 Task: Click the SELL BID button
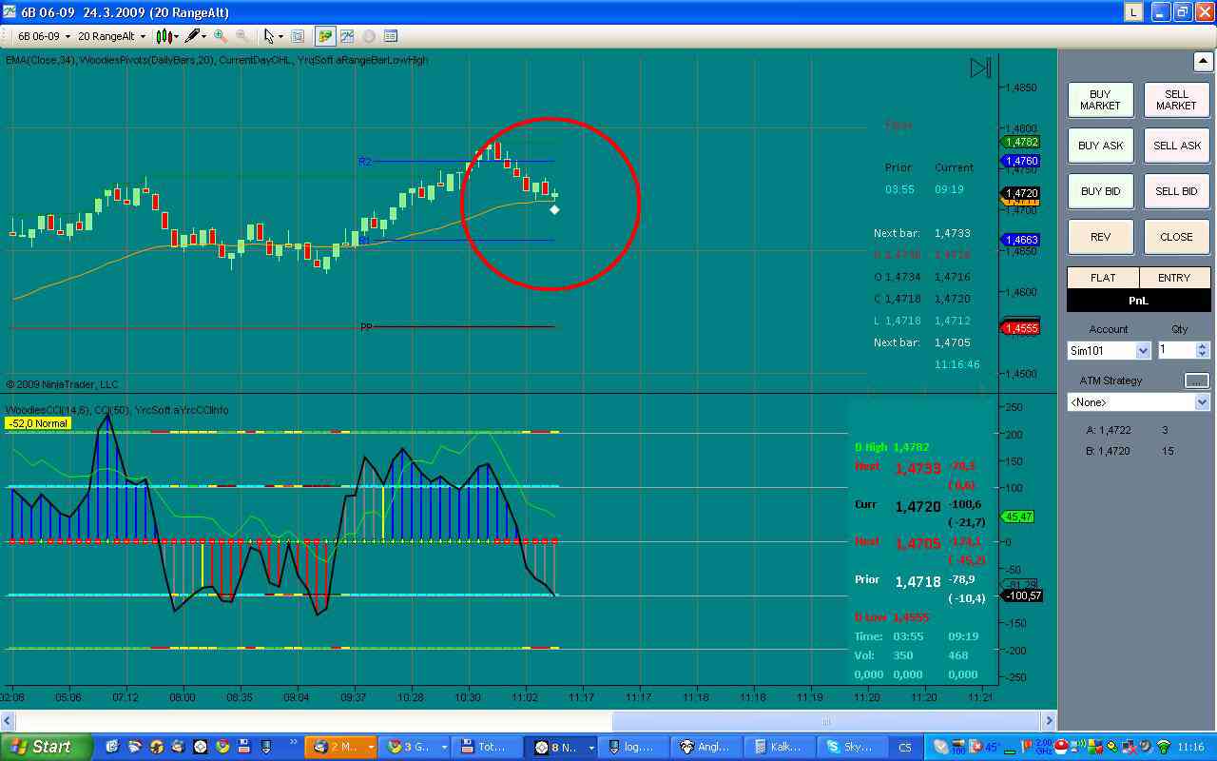(x=1176, y=191)
